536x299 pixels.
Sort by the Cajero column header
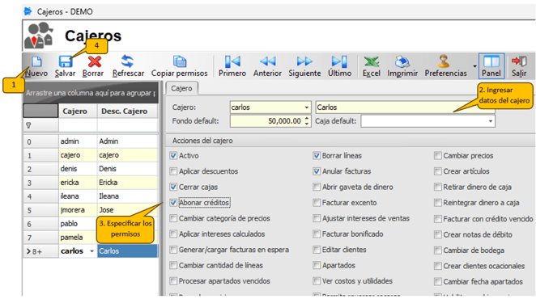click(x=78, y=111)
